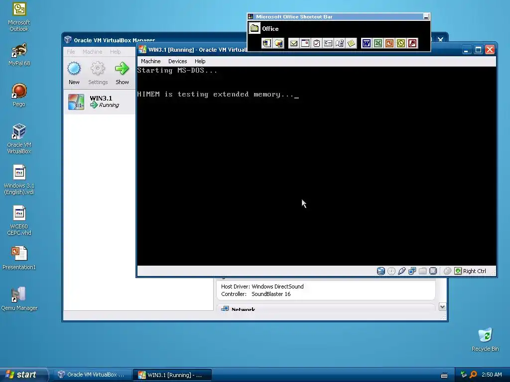Open Machine menu in VirtualBox Manager
The width and height of the screenshot is (510, 382).
(92, 52)
